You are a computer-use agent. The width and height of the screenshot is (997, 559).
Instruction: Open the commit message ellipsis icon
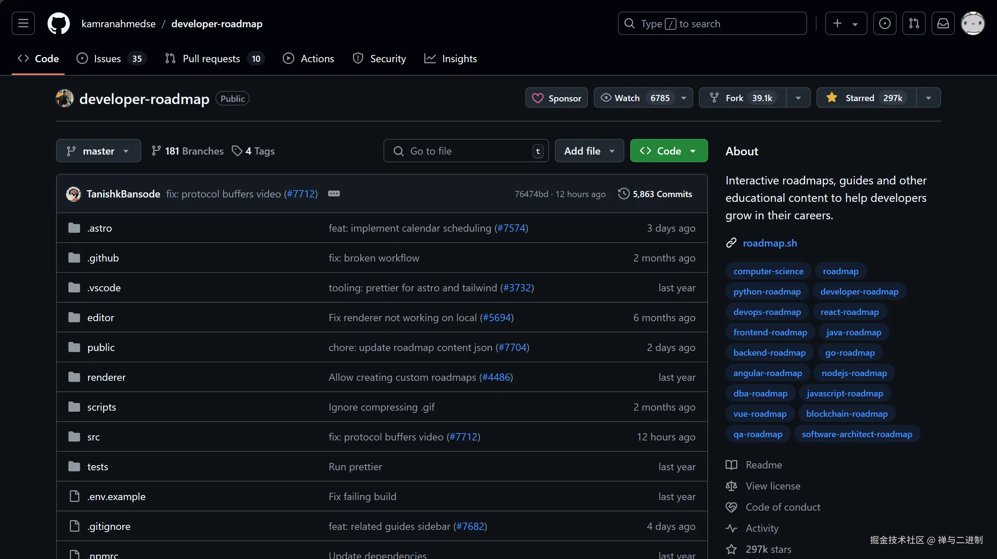coord(334,193)
